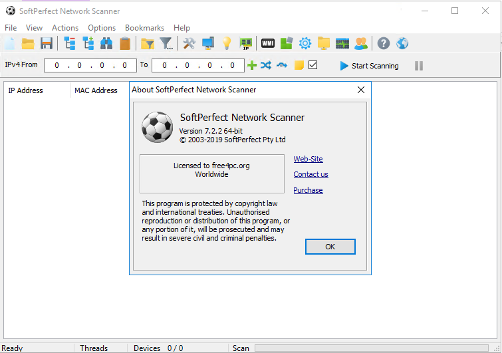The width and height of the screenshot is (502, 353).
Task: Click the clipboard paste icon
Action: pos(125,43)
